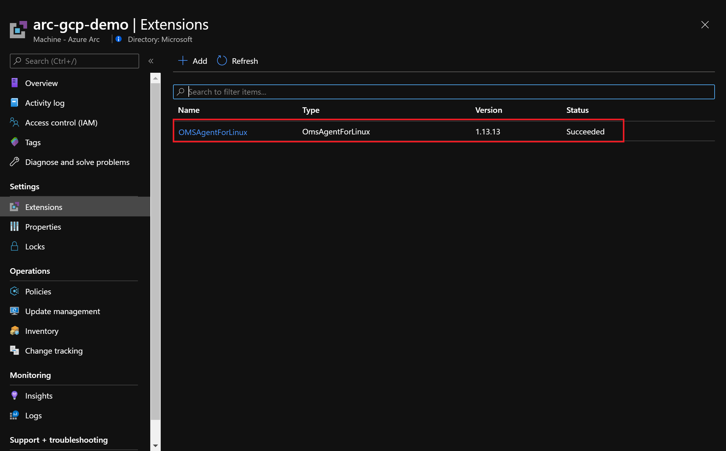This screenshot has width=726, height=451.
Task: Click the Directory: Microsoft text
Action: (x=160, y=39)
